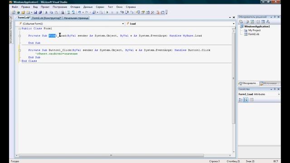Open the Правка menu
The height and width of the screenshot is (163, 290).
[25, 7]
